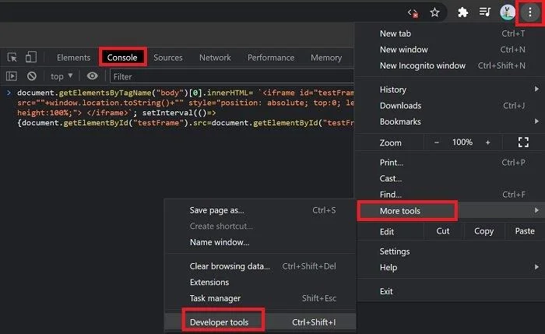Open Extensions from More tools submenu

tap(260, 282)
